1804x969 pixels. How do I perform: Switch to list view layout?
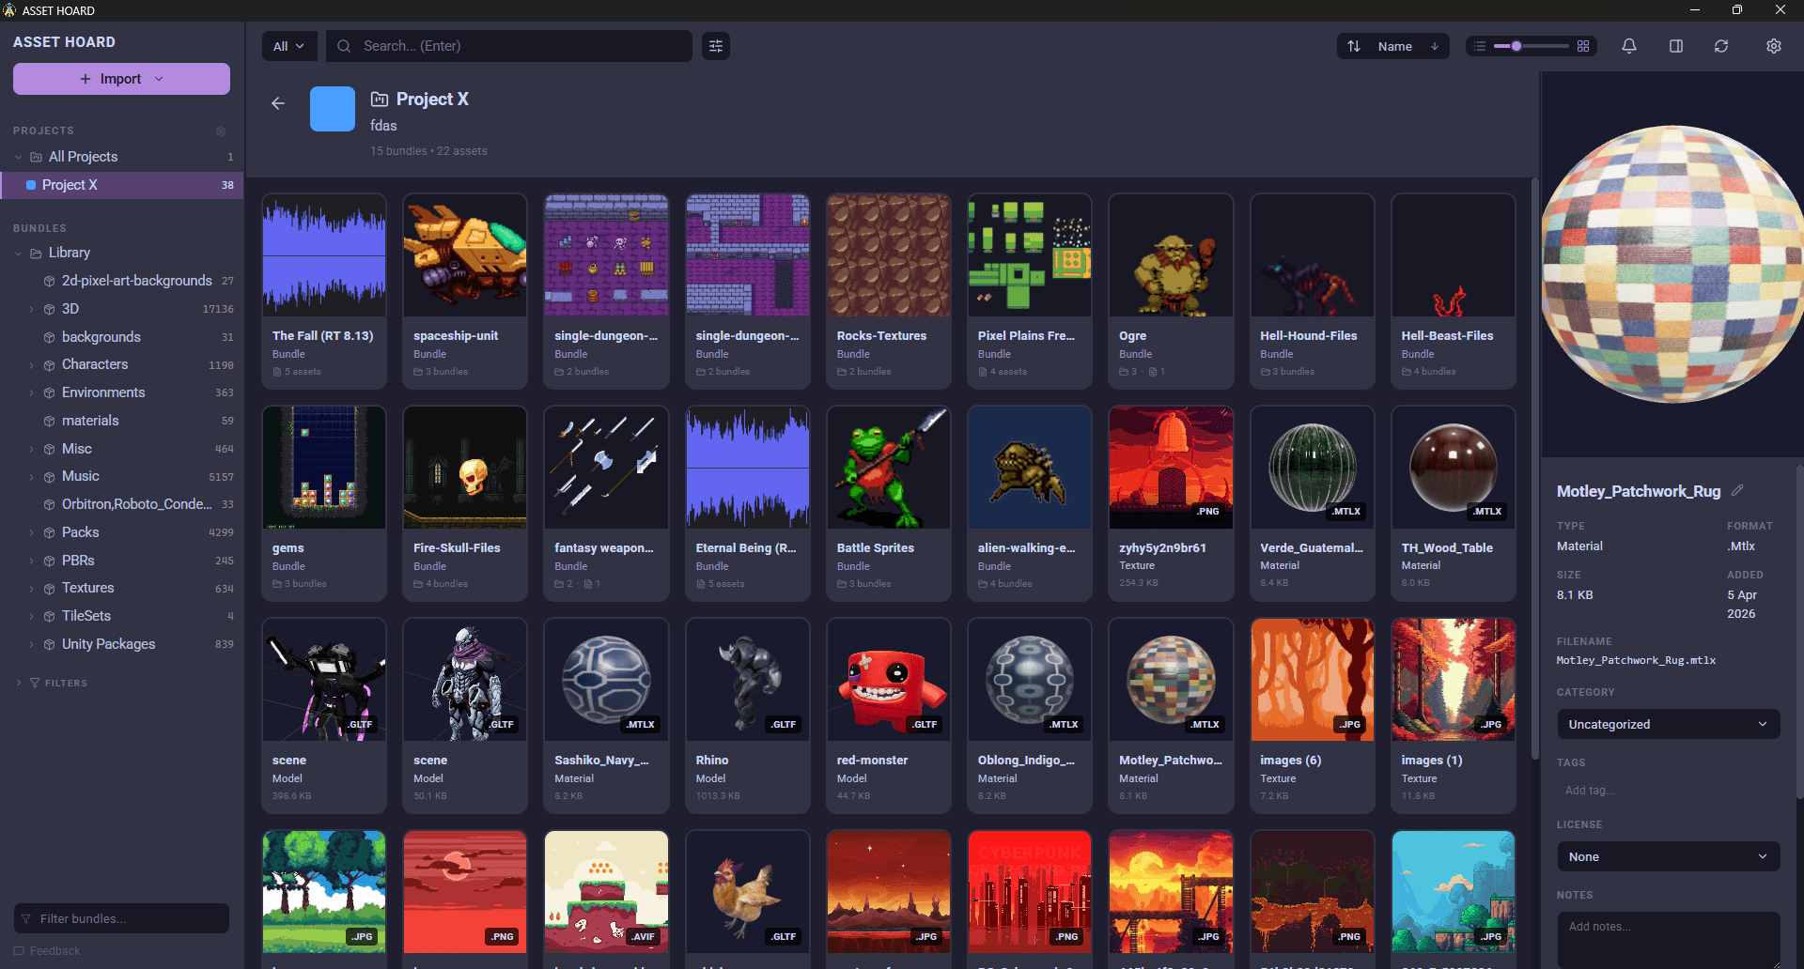pos(1478,45)
